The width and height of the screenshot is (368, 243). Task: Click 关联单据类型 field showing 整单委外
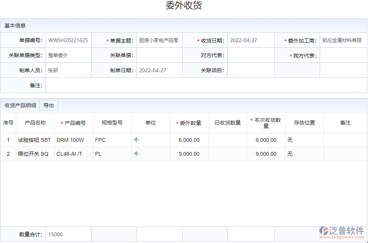point(68,55)
